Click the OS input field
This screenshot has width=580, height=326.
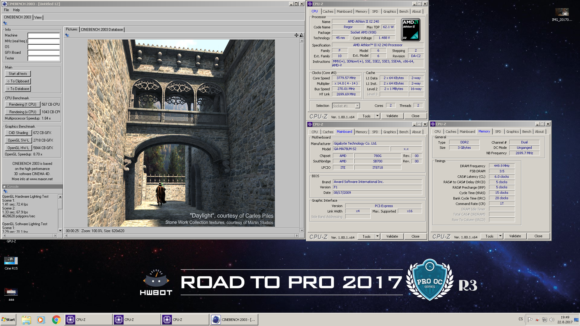[44, 47]
